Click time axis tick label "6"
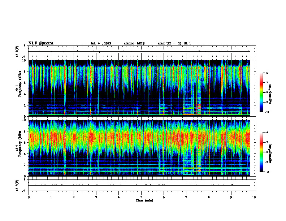The height and width of the screenshot is (221, 286). pos(164,197)
